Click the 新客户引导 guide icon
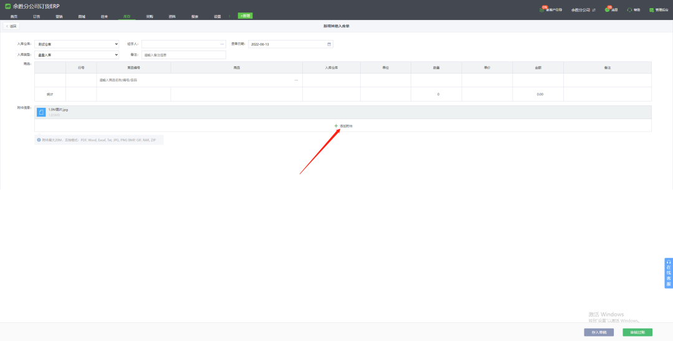This screenshot has width=673, height=341. (x=542, y=9)
